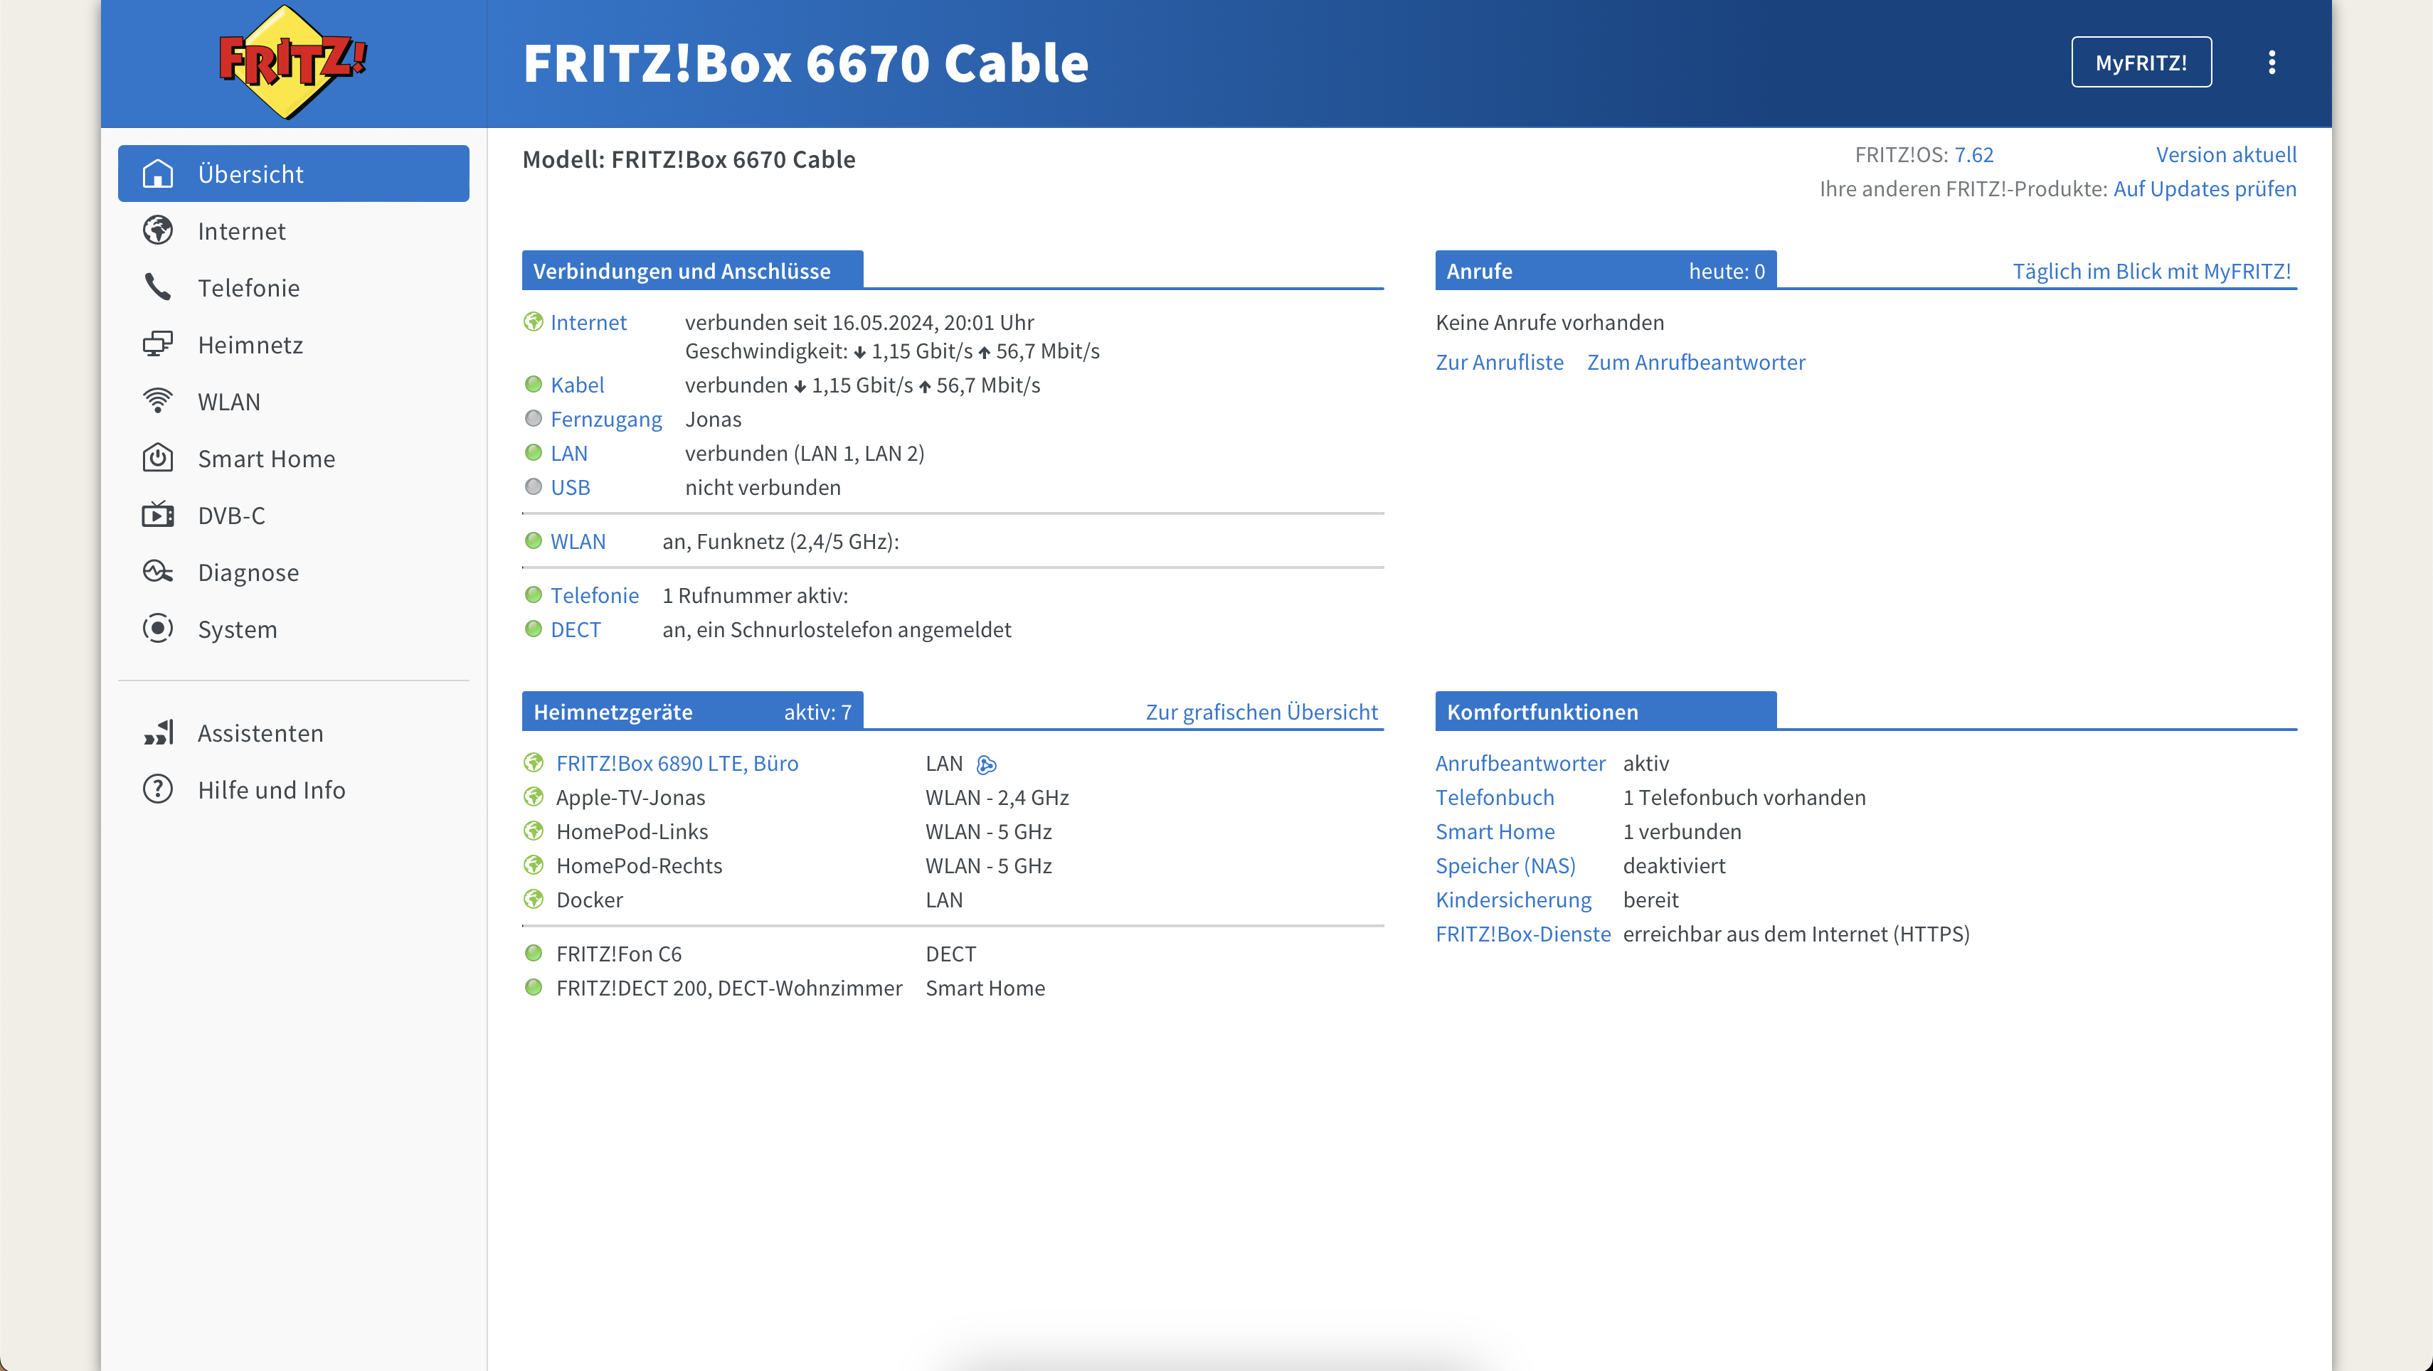The image size is (2433, 1371).
Task: Open Hilfe und Info in sidebar
Action: [x=294, y=789]
